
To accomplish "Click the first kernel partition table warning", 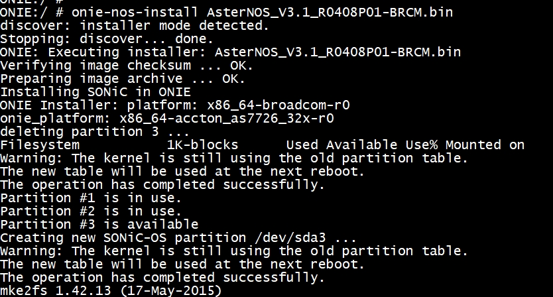I will [x=234, y=158].
